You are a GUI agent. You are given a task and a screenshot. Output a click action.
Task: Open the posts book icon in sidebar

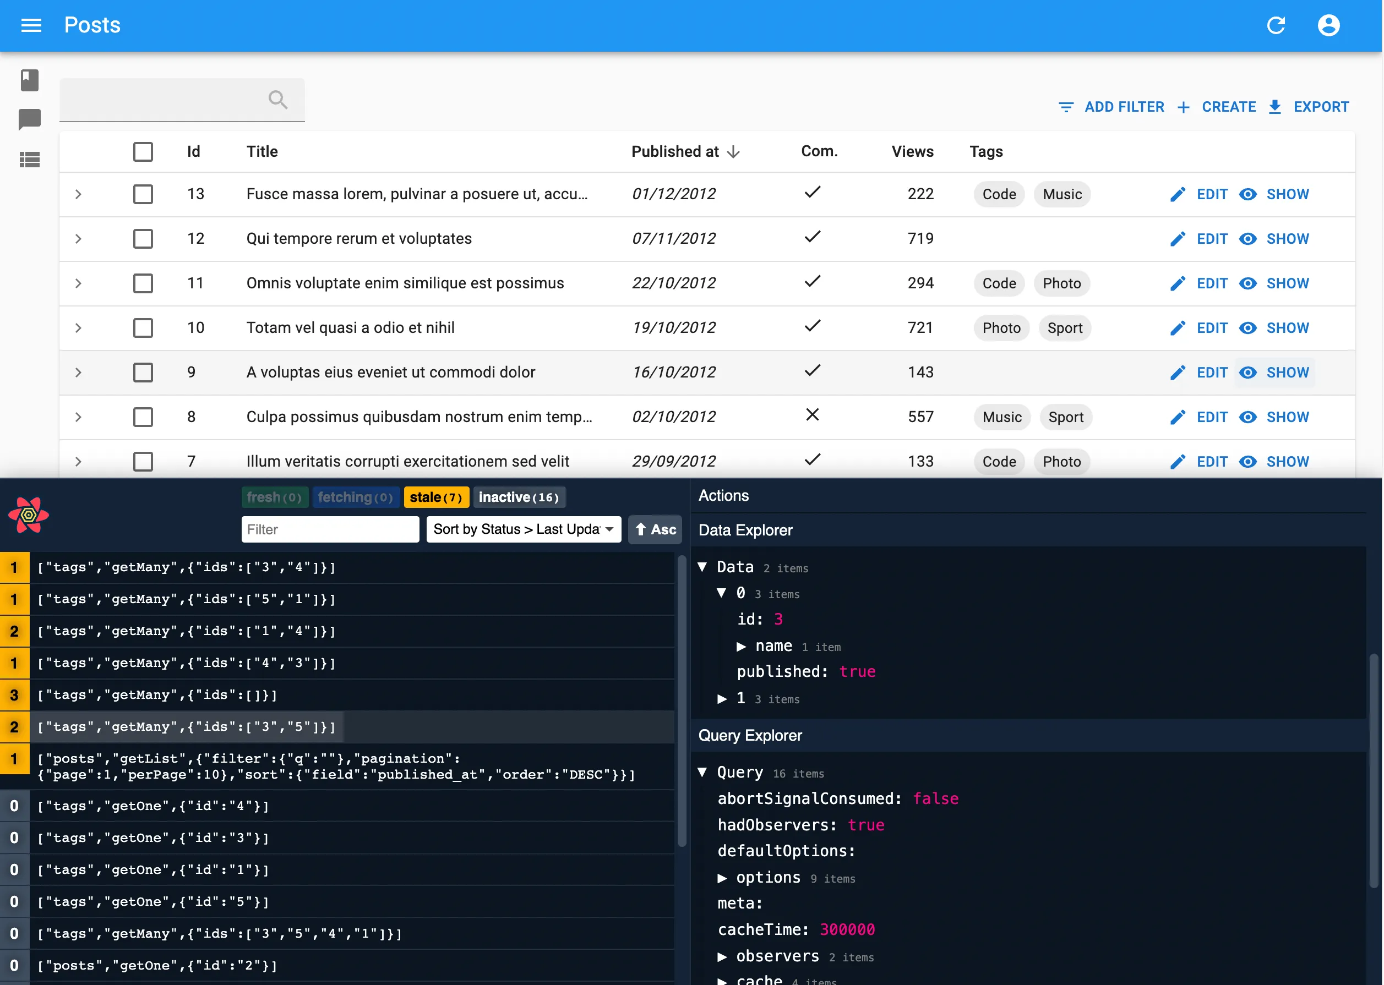coord(30,81)
